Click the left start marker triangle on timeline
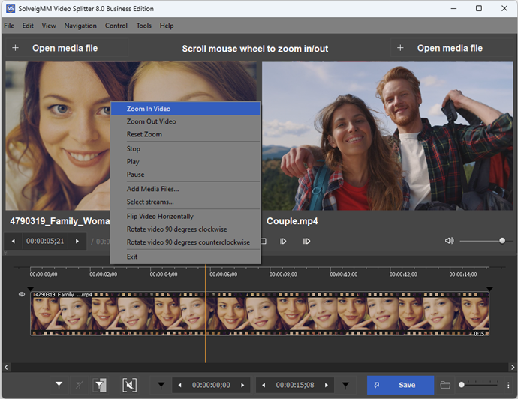 [30, 289]
